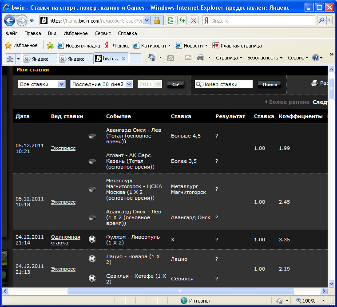Image resolution: width=337 pixels, height=307 pixels.
Task: Click the browser Forward arrow button
Action: click(x=22, y=21)
